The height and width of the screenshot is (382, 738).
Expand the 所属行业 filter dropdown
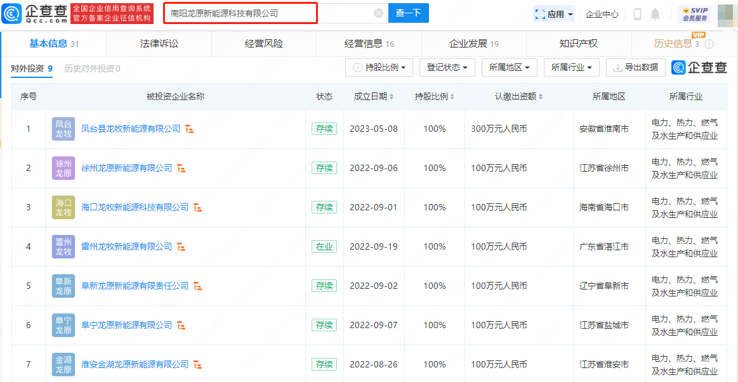(x=571, y=68)
